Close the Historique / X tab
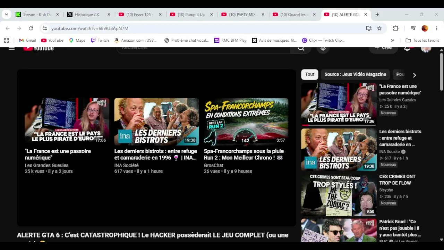The width and height of the screenshot is (444, 250). (109, 15)
